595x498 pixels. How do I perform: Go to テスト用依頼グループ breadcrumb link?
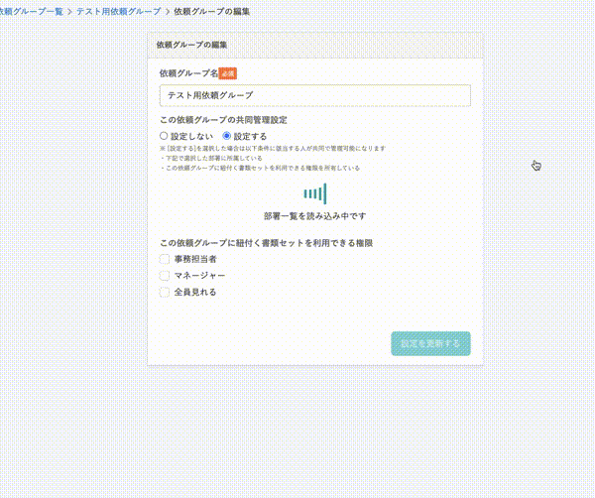pyautogui.click(x=118, y=11)
